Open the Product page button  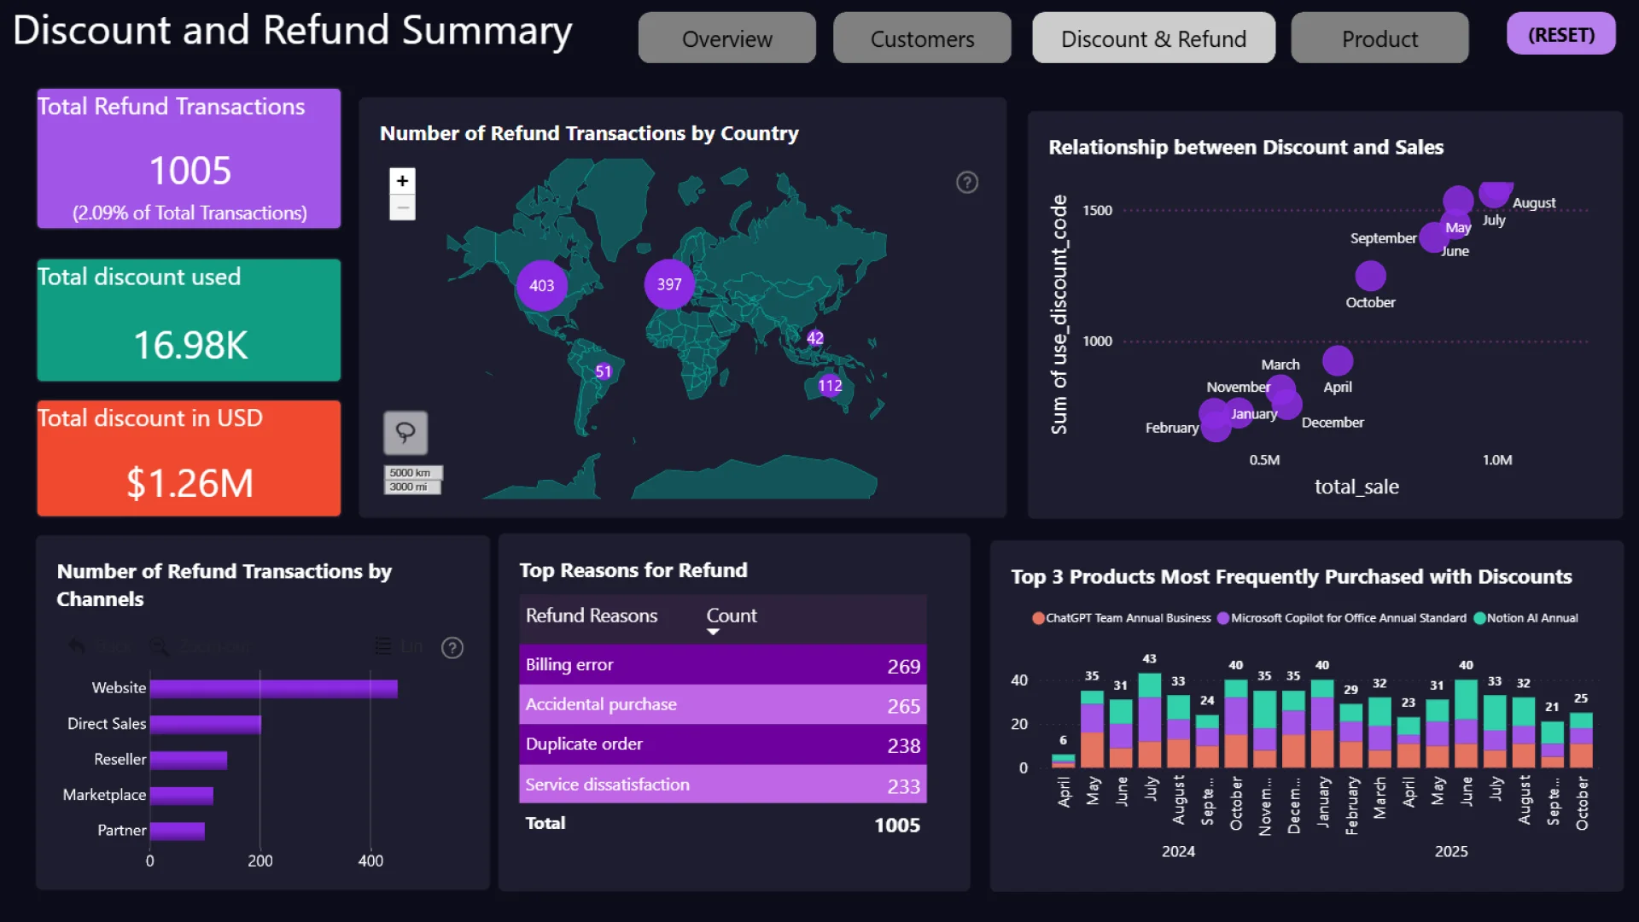[x=1379, y=38]
